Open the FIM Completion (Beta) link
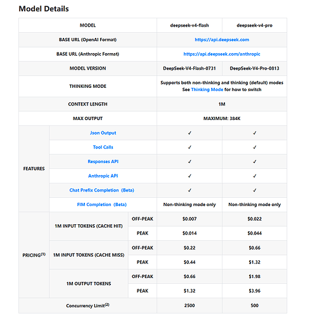315x316 pixels. coord(101,205)
